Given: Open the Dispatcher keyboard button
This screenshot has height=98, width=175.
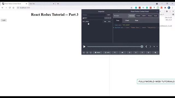Looking at the screenshot, I should 122,53.
